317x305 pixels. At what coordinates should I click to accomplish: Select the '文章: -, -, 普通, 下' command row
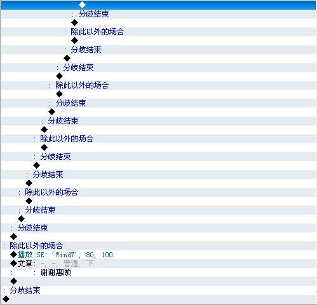(158, 264)
